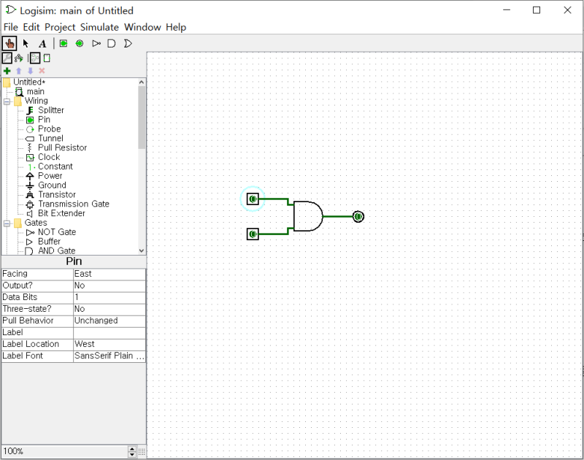Viewport: 584px width, 460px height.
Task: Show simulation hierarchy in explorer pane
Action: tap(18, 58)
